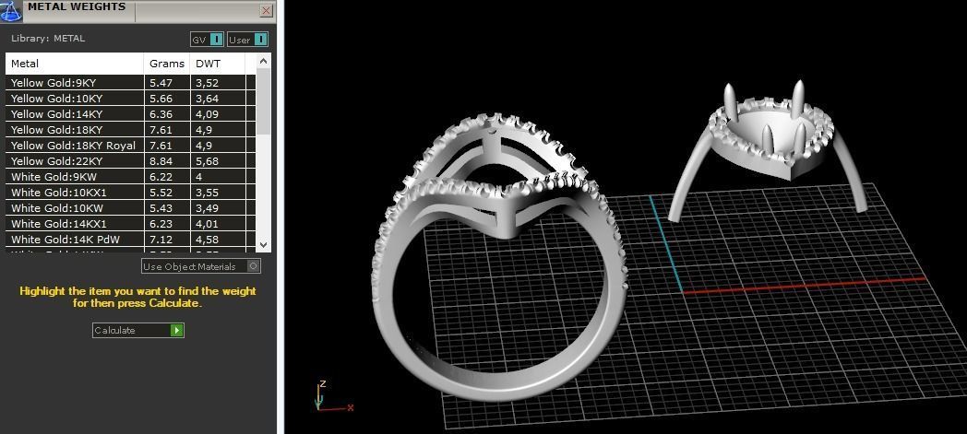Select the Yellow Gold:9KY row
Viewport: 967px width, 434px height.
(x=130, y=83)
